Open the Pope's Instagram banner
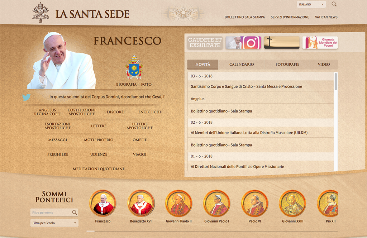The height and width of the screenshot is (238, 367). click(243, 43)
